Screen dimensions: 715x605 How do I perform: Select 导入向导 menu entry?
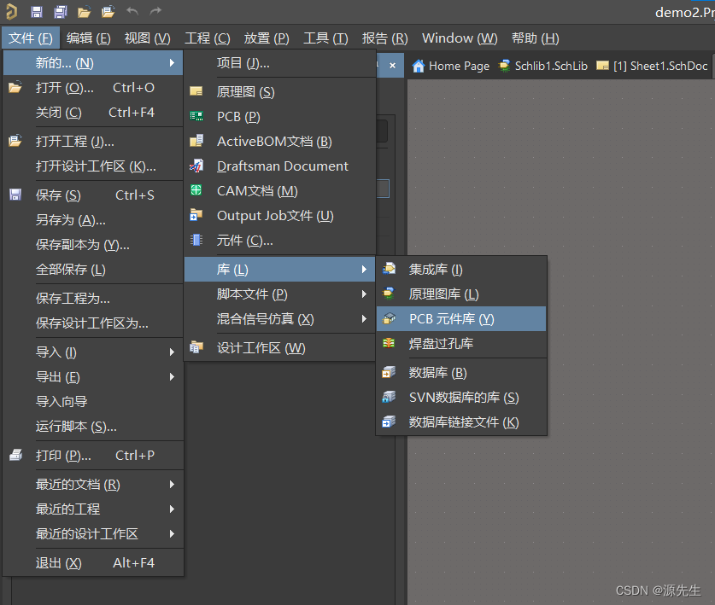point(93,401)
